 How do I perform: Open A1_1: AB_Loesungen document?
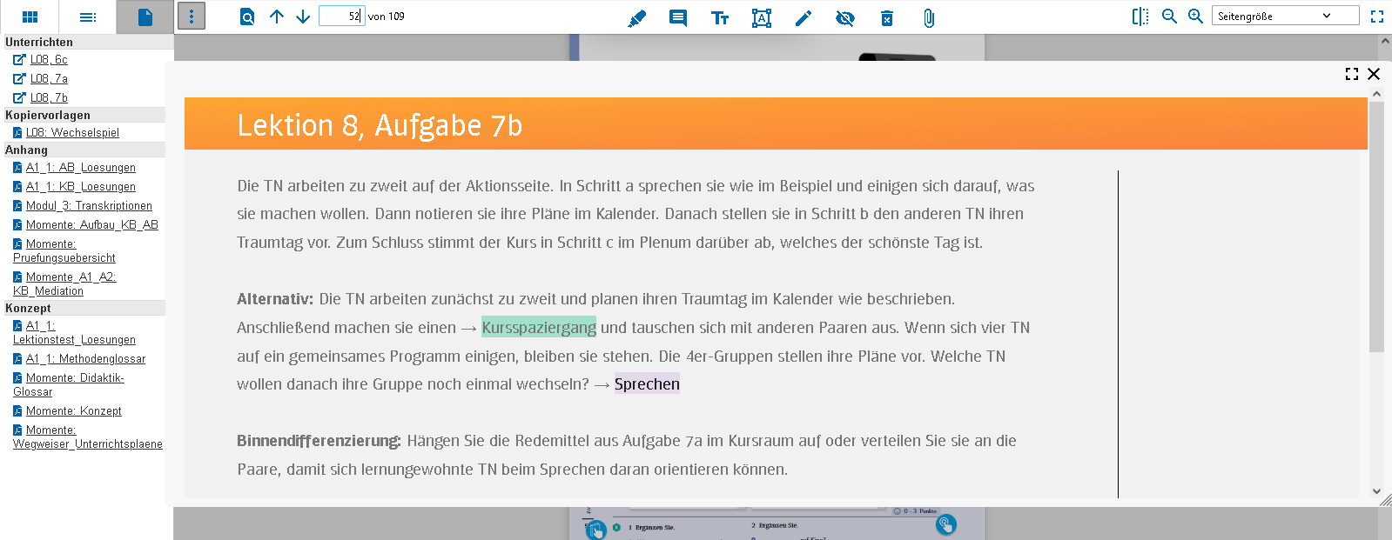coord(81,167)
